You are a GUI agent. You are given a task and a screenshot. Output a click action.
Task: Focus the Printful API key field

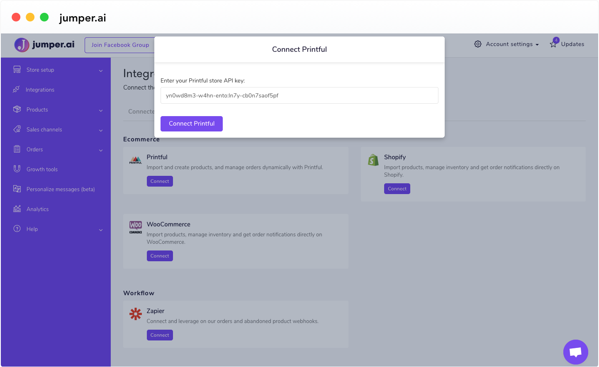(x=299, y=95)
